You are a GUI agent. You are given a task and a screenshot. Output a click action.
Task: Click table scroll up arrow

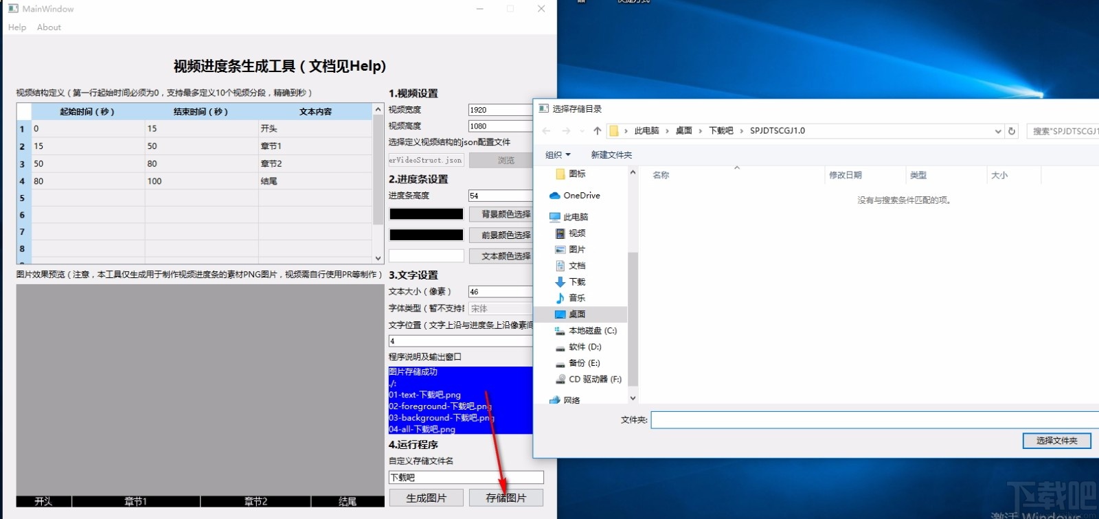pyautogui.click(x=378, y=109)
